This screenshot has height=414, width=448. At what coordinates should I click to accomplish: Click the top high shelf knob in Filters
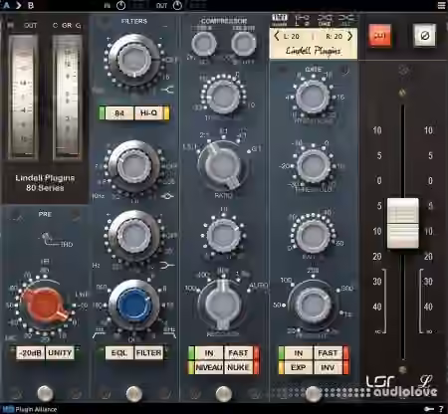[134, 60]
